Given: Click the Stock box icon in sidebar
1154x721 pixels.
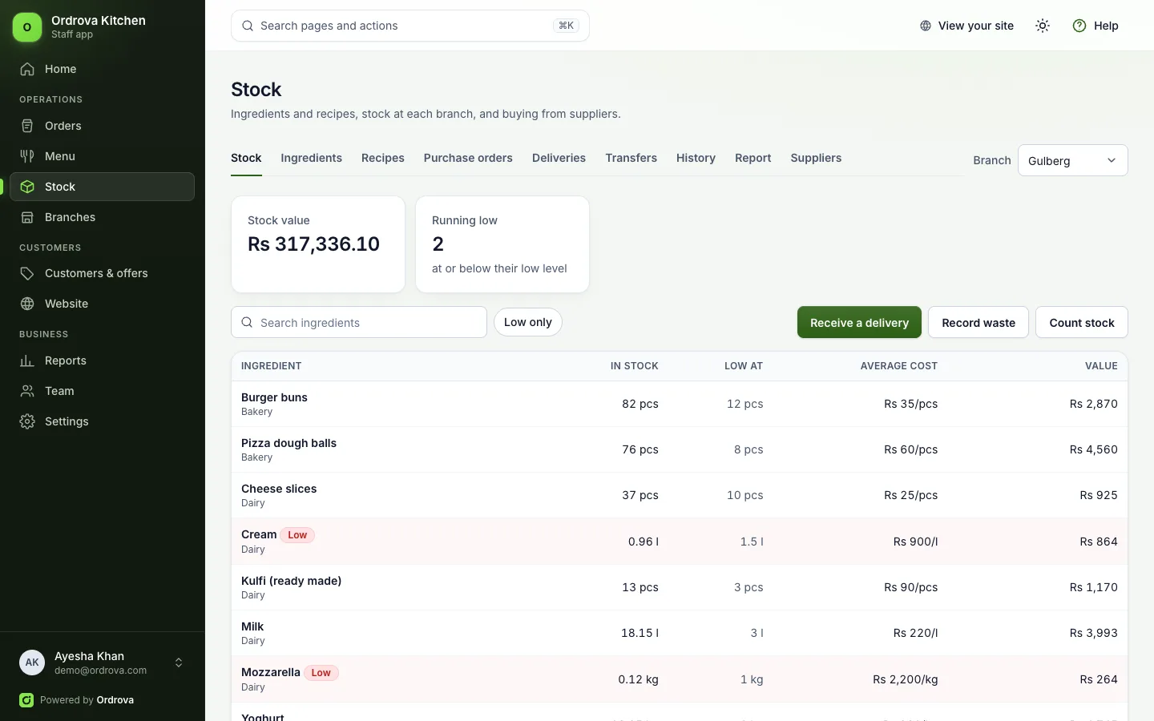Looking at the screenshot, I should tap(27, 187).
